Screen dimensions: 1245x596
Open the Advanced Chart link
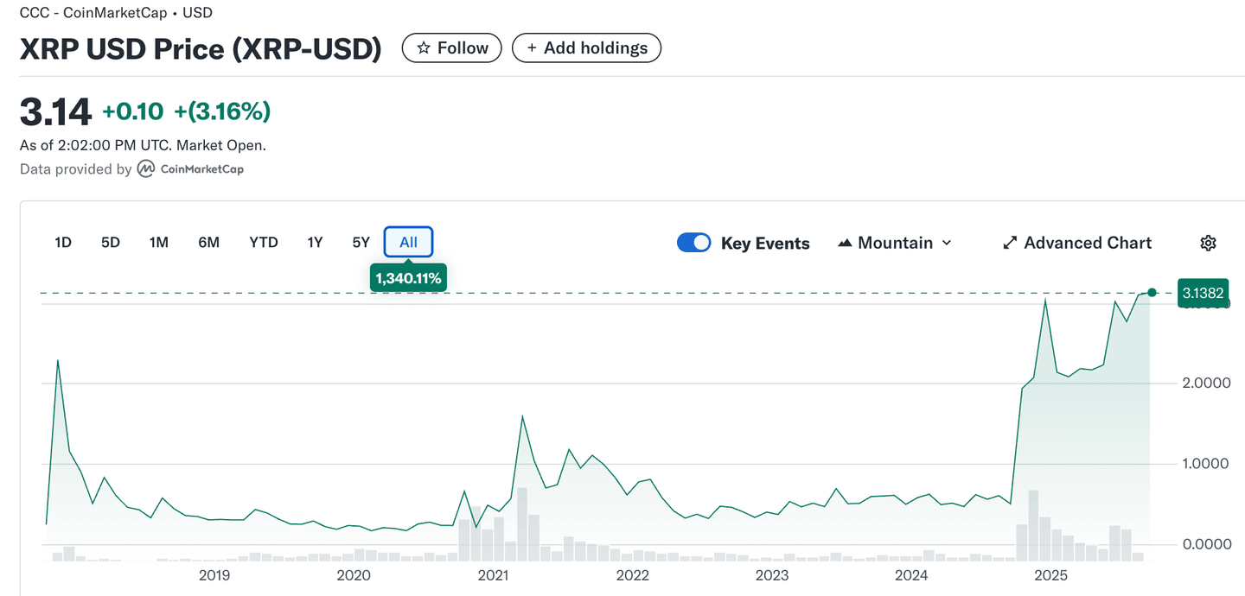pyautogui.click(x=1087, y=243)
